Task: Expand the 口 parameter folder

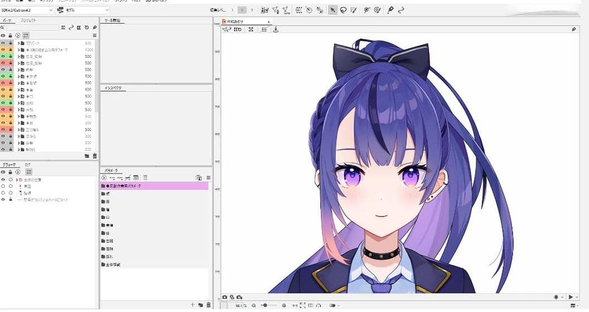Action: point(103,217)
